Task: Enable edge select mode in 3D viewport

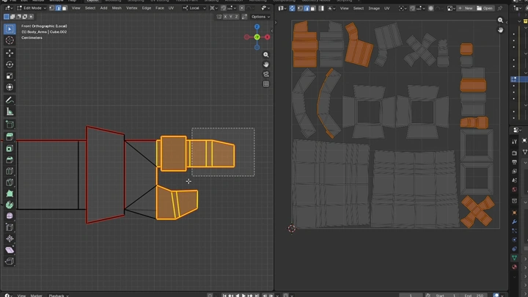Action: pos(58,8)
